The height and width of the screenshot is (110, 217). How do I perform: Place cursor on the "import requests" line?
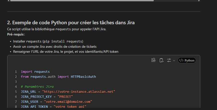click(x=35, y=72)
